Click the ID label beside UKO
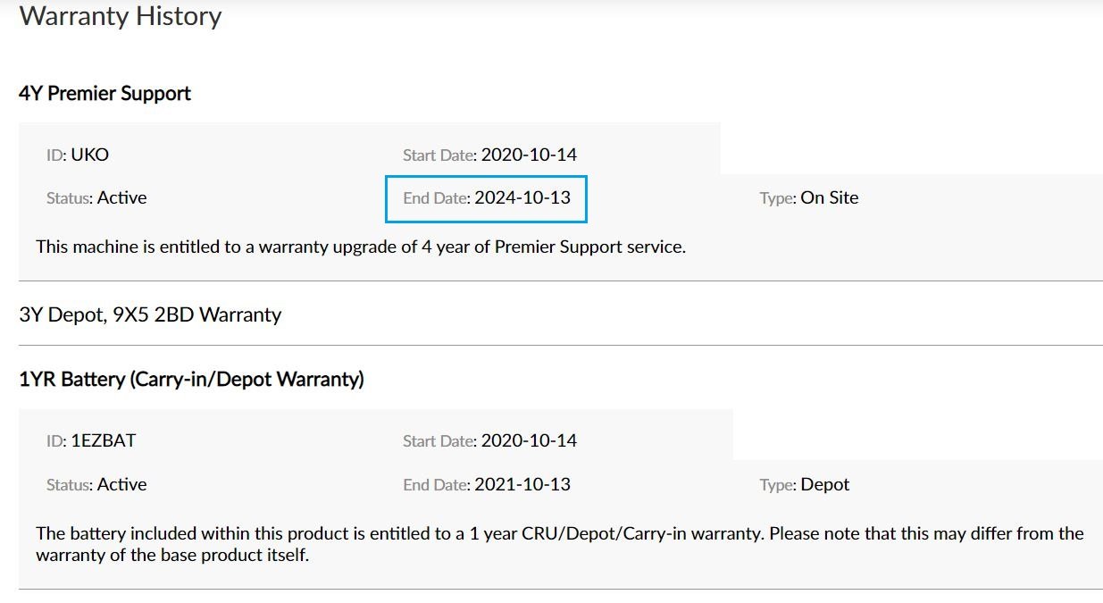The height and width of the screenshot is (603, 1103). coord(56,155)
